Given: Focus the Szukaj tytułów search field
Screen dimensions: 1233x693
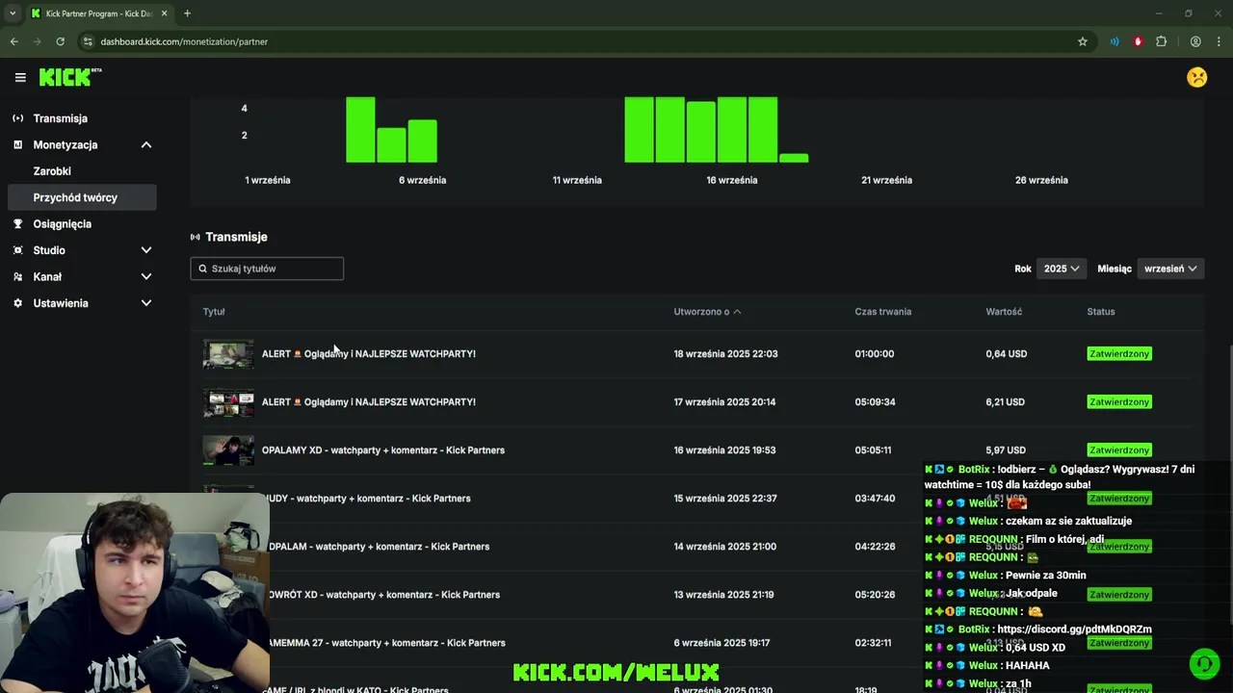Looking at the screenshot, I should (x=267, y=269).
